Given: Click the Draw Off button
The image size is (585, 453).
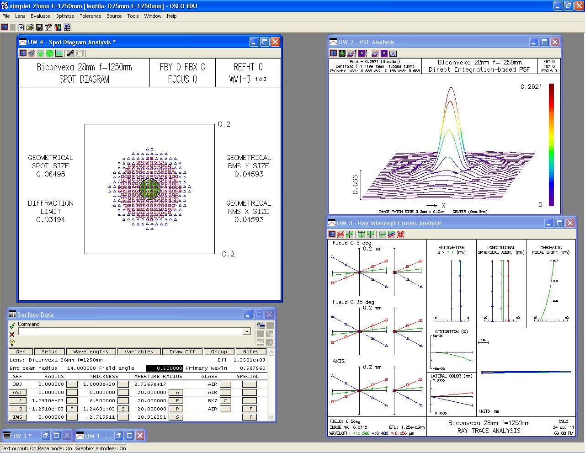Looking at the screenshot, I should click(x=182, y=352).
